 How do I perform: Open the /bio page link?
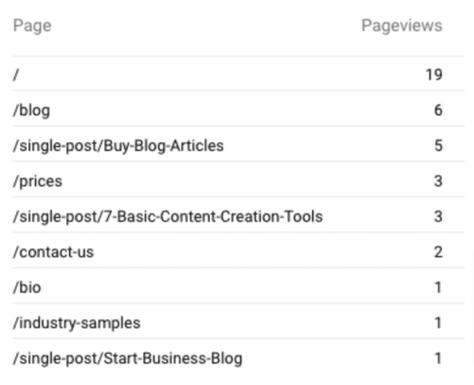click(27, 287)
